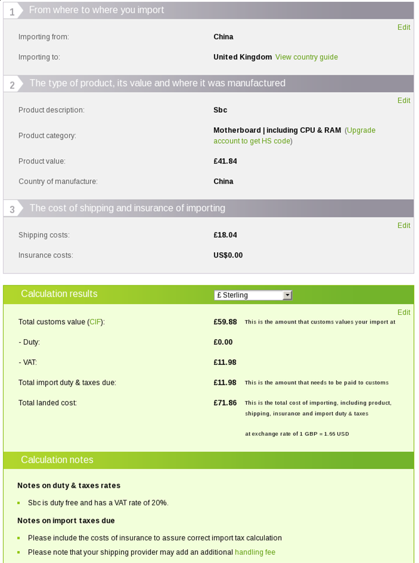Screen dimensions: 419x563
Task: Open the £ Sterling currency dropdown
Action: click(x=253, y=295)
